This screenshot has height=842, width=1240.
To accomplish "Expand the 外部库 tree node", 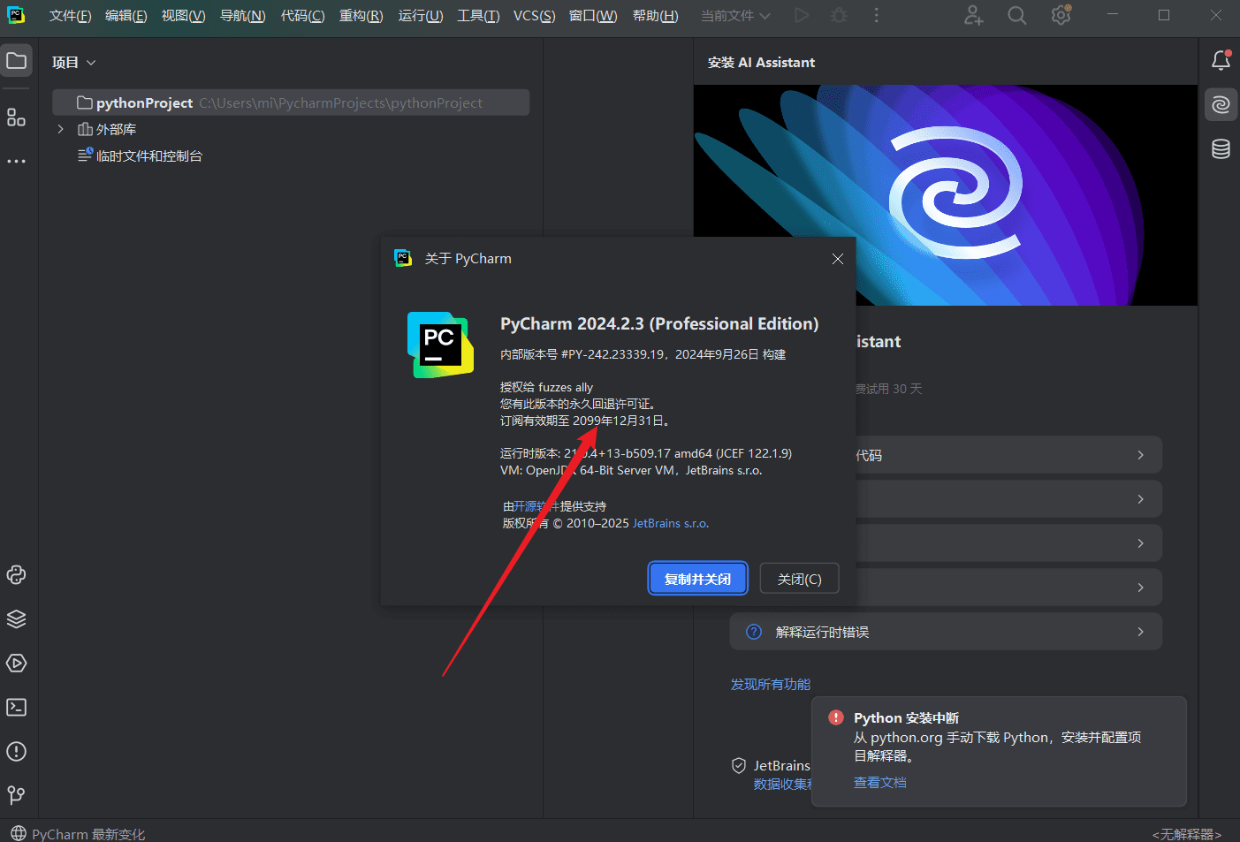I will pyautogui.click(x=60, y=129).
